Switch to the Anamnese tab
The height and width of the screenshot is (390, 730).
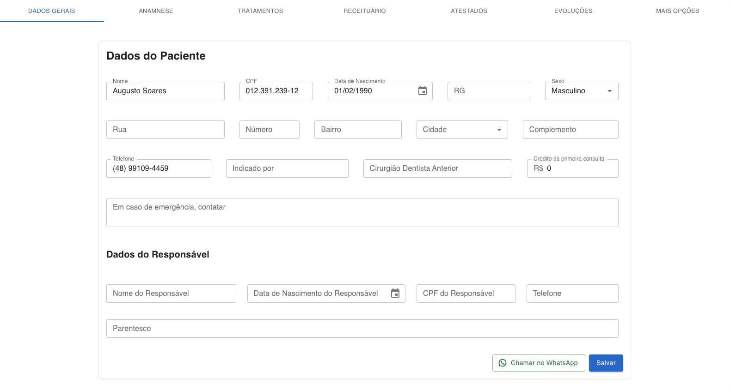point(156,11)
